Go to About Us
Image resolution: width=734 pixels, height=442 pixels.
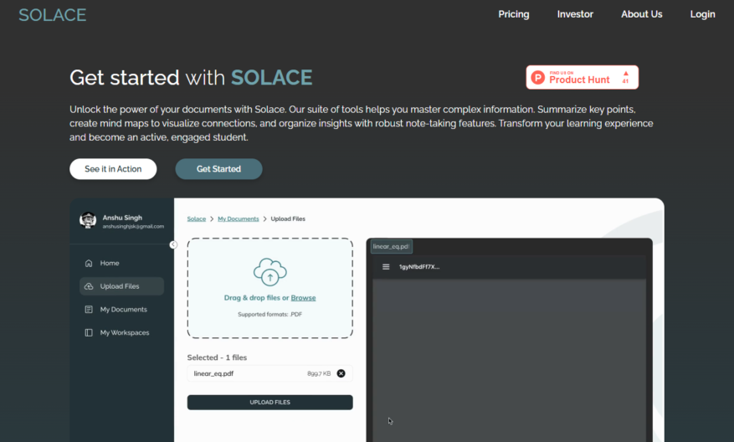pyautogui.click(x=641, y=14)
